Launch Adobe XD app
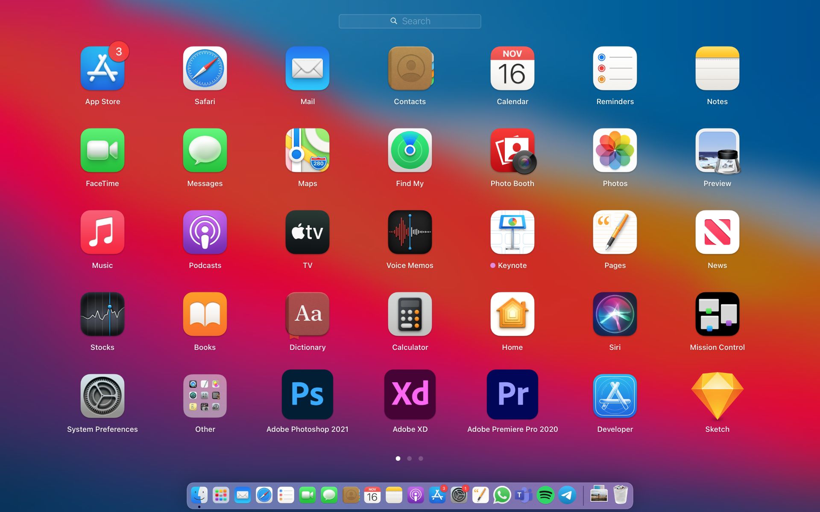This screenshot has height=512, width=820. point(410,395)
